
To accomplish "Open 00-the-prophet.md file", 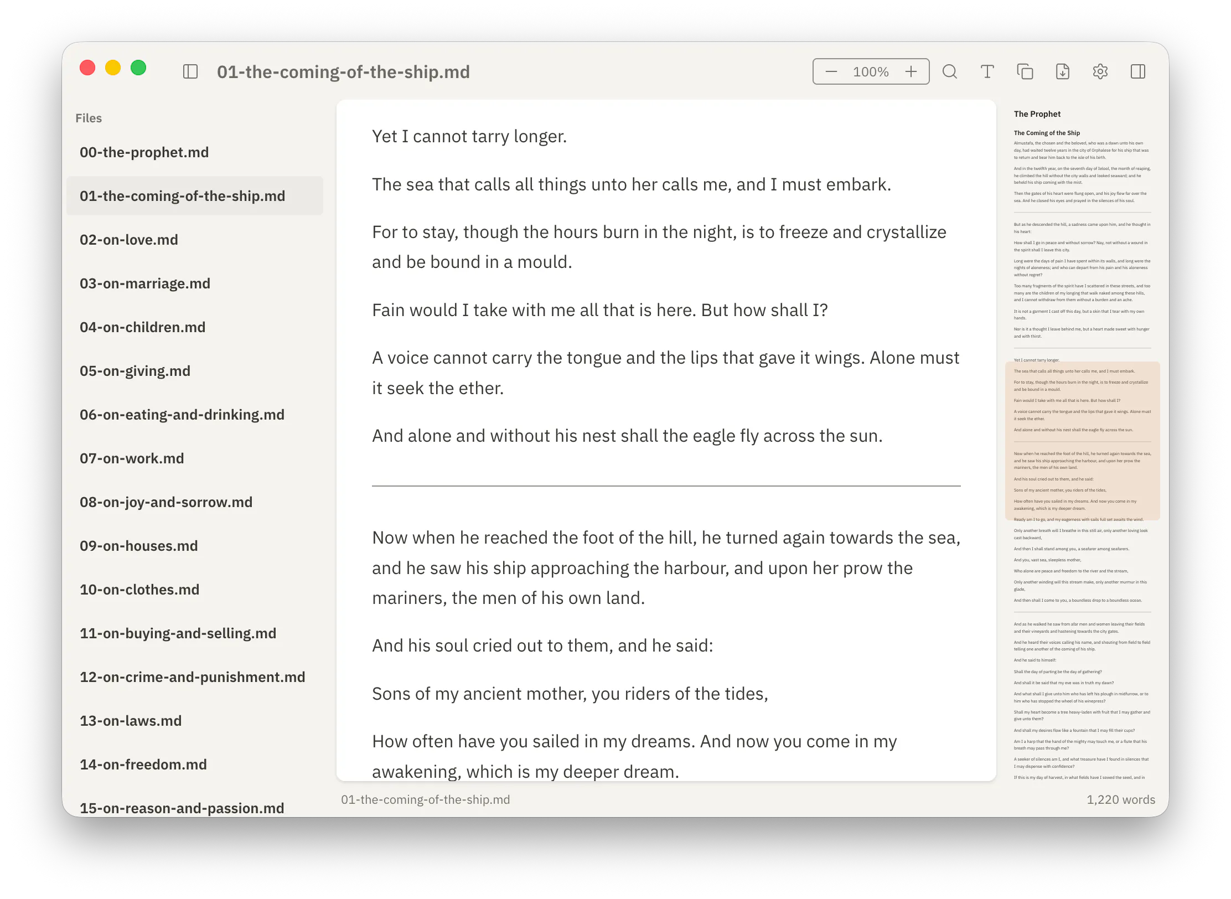I will pos(195,152).
